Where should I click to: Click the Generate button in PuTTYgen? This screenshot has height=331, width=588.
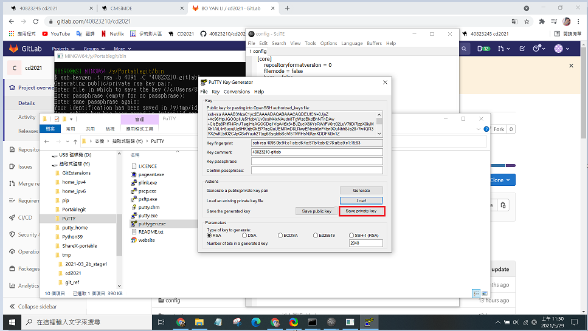(361, 191)
